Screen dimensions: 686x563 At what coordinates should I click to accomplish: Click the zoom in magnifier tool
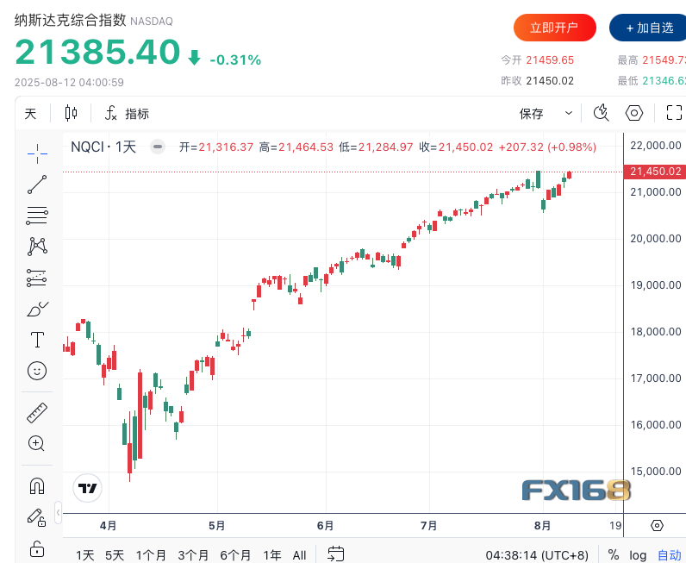[37, 443]
